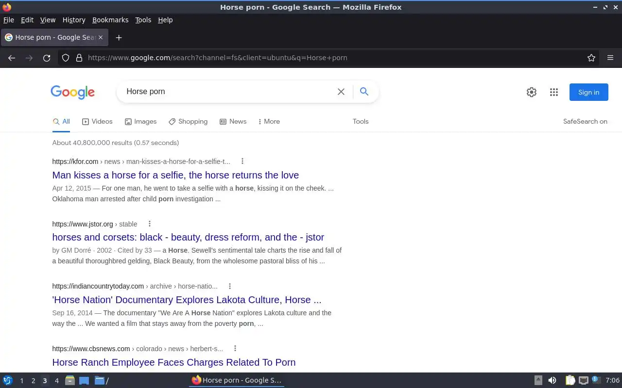Open options dots for the kfor.com result
This screenshot has width=622, height=388.
242,162
